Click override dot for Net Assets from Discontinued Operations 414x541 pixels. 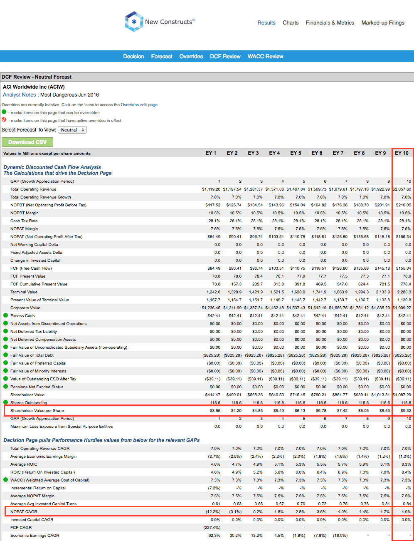6,323
